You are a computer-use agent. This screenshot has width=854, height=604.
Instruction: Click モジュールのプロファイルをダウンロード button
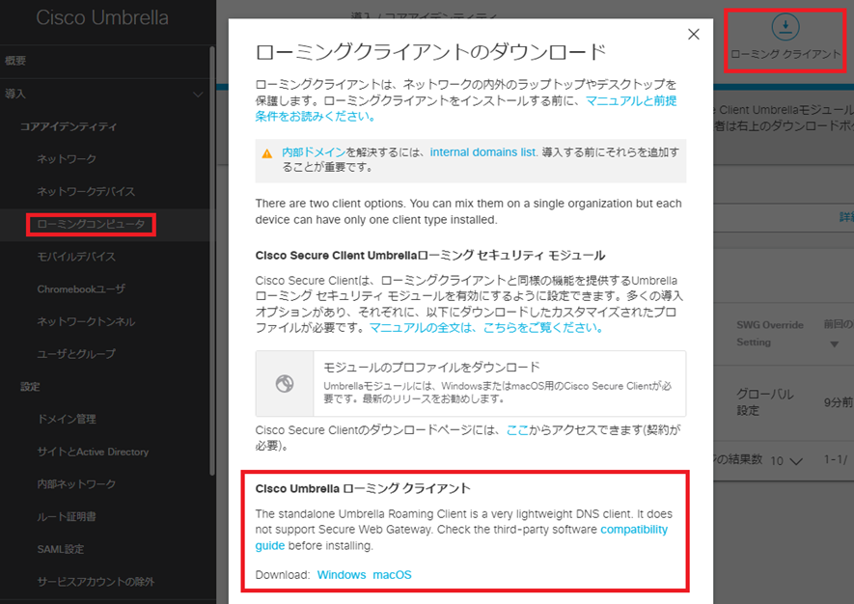(471, 383)
